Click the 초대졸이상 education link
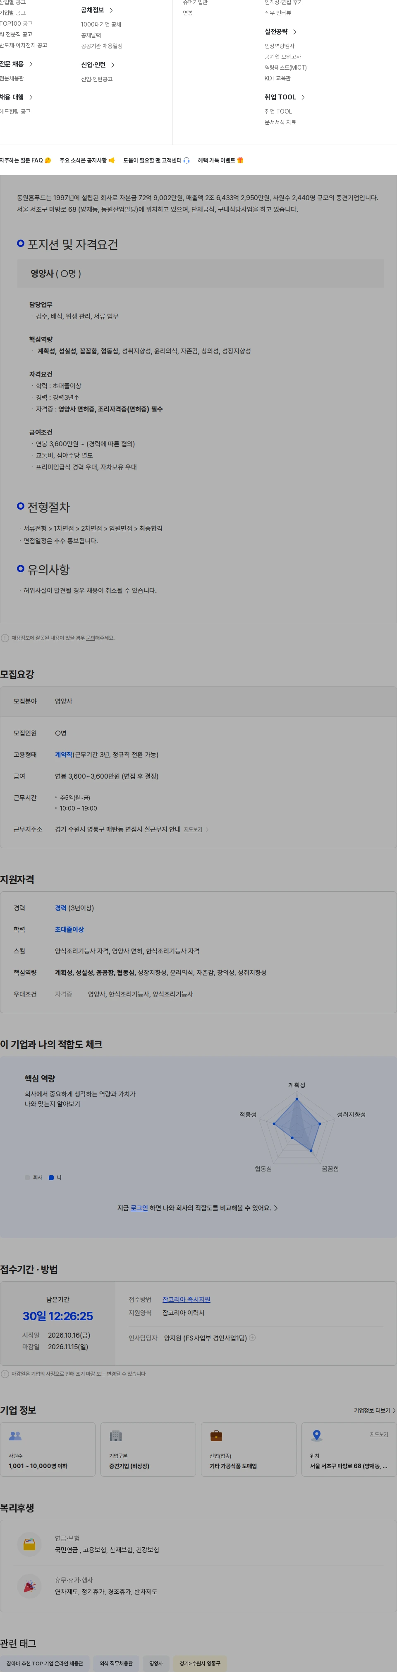Image resolution: width=397 pixels, height=1672 pixels. tap(69, 929)
